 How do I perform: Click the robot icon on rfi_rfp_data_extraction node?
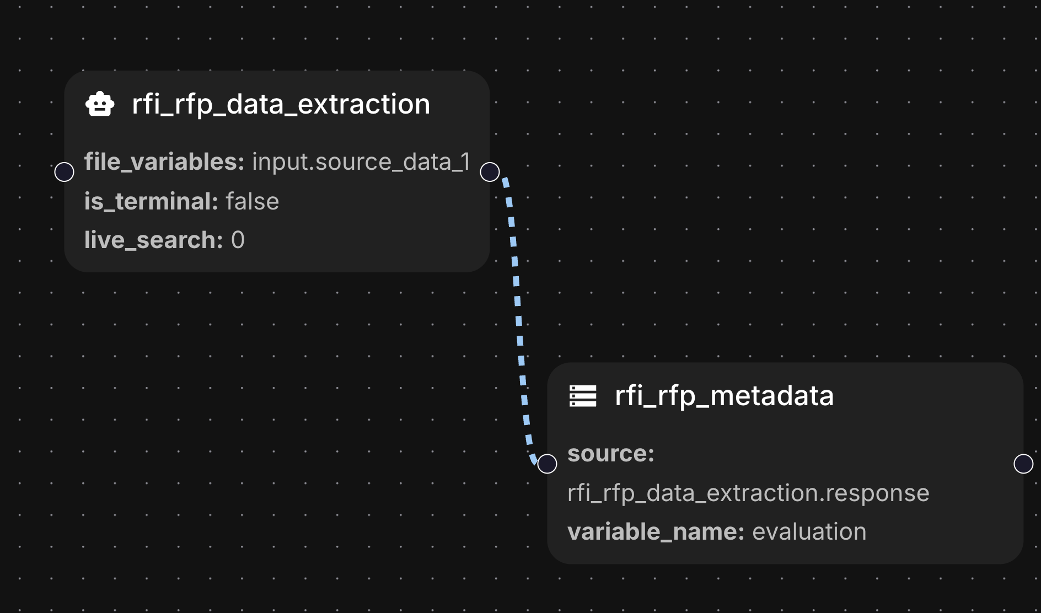[100, 104]
